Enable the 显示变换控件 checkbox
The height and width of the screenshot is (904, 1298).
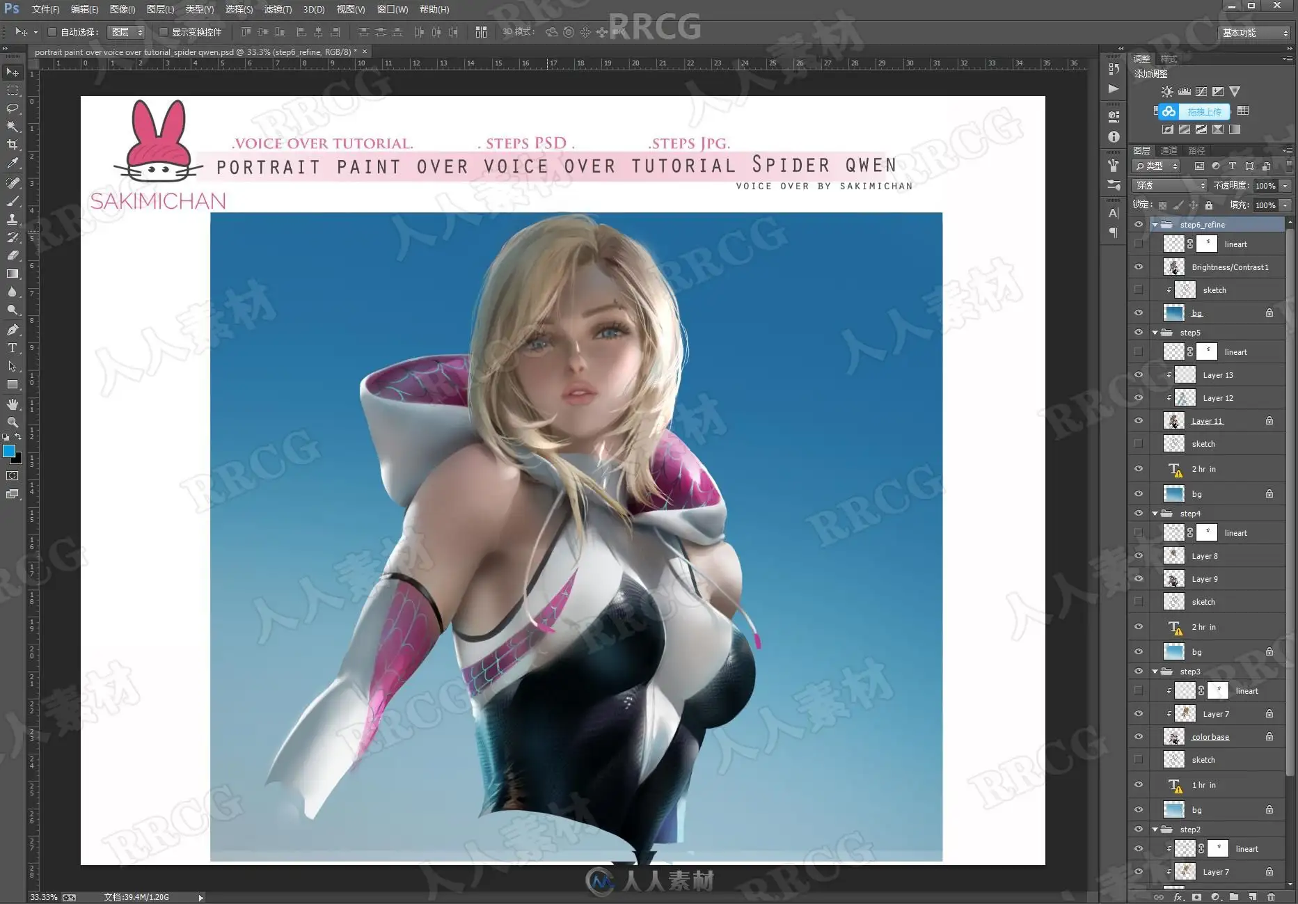point(164,32)
